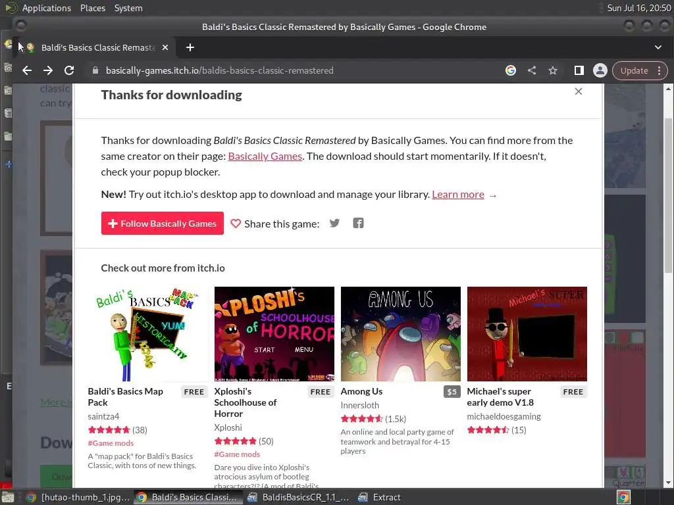
Task: Visit Xploshi author page
Action: 228,427
